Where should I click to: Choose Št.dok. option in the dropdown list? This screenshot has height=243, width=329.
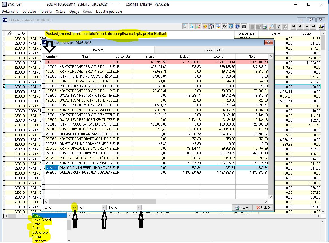37,228
